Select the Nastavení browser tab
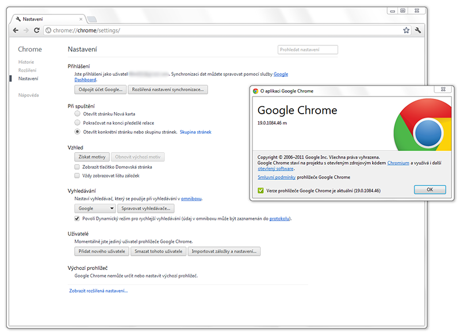This screenshot has height=336, width=460. (48, 19)
